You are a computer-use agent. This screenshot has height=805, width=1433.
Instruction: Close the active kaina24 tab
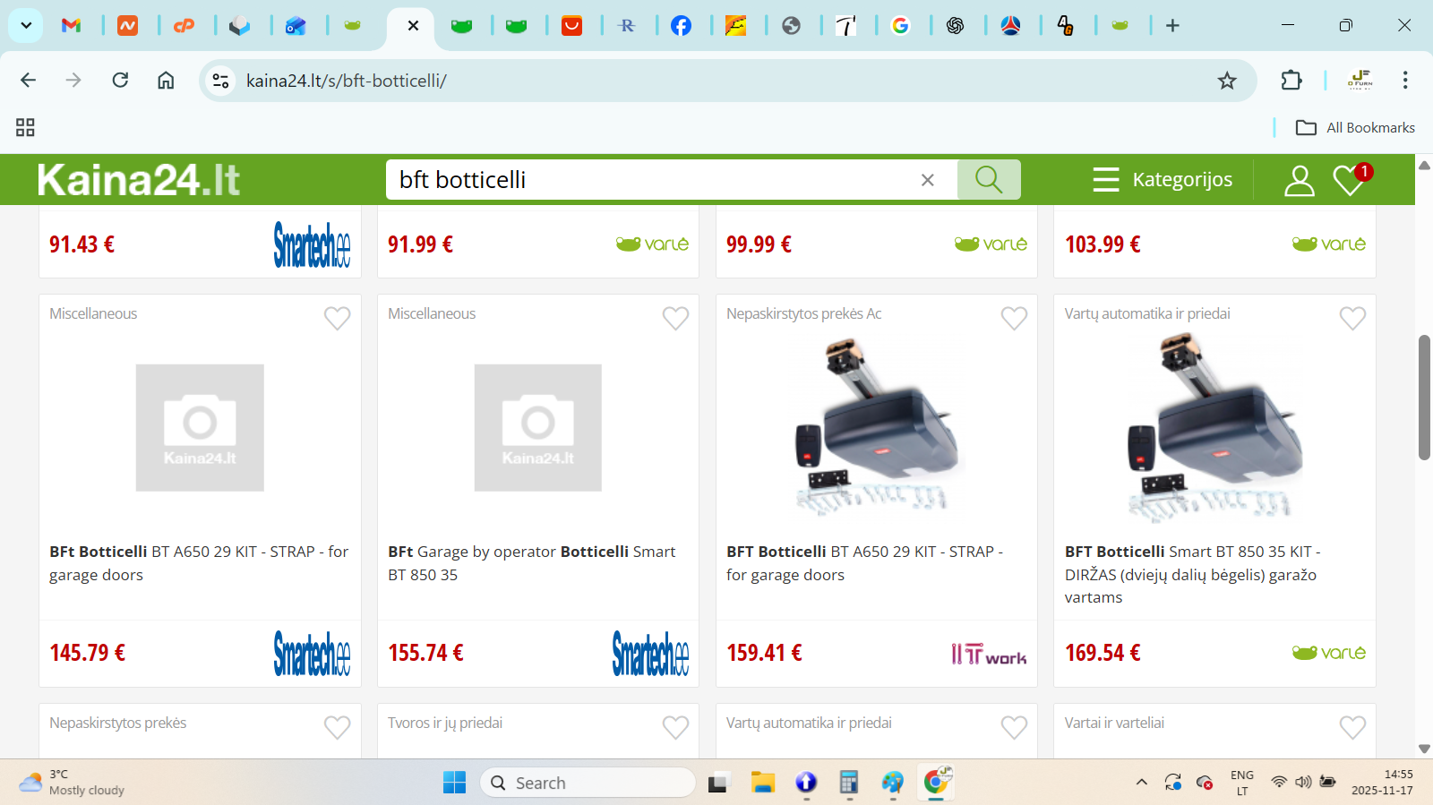coord(413,26)
